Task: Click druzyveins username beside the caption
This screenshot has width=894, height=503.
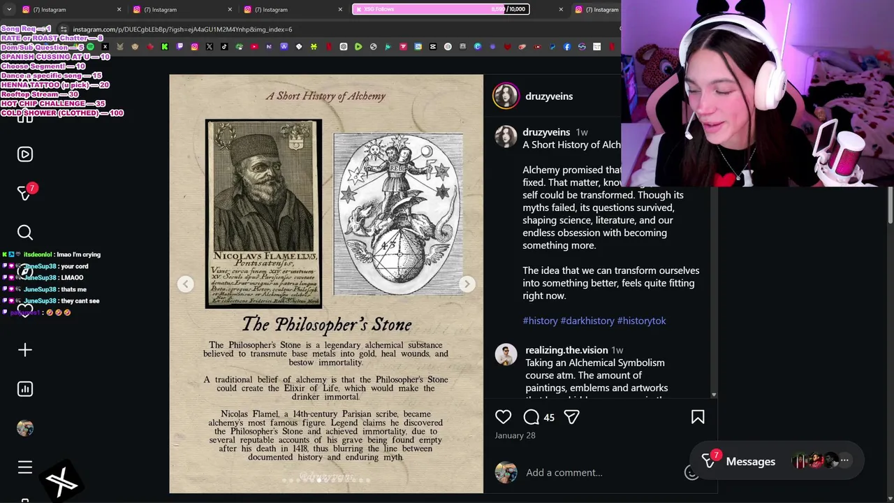Action: pyautogui.click(x=546, y=132)
